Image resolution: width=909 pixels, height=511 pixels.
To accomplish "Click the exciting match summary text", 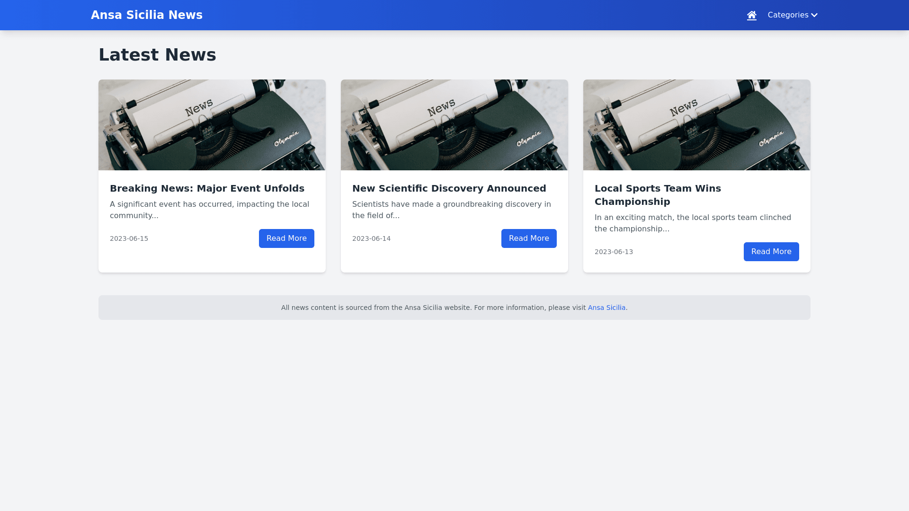I will (692, 223).
